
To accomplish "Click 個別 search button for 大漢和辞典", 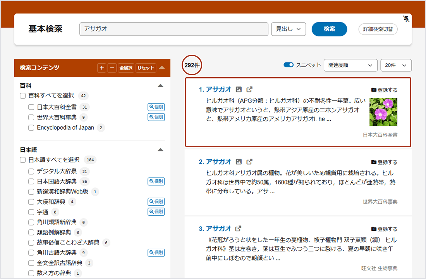I will click(x=156, y=202).
